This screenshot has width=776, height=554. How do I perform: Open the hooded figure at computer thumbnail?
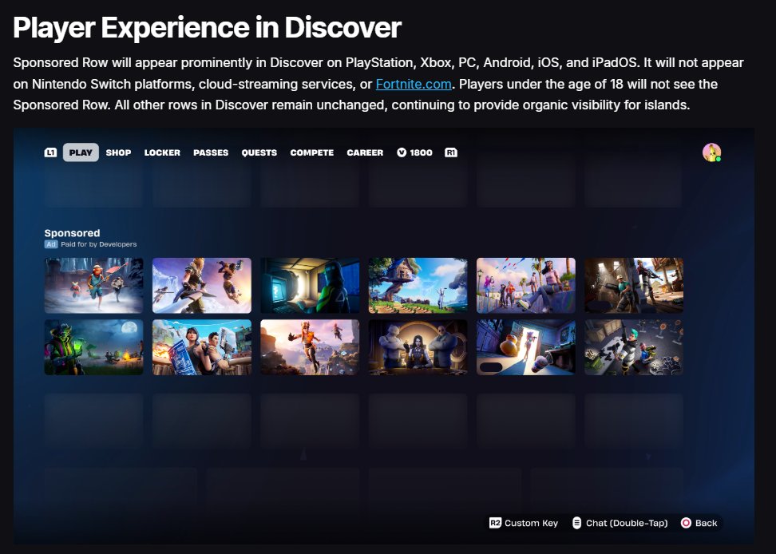pyautogui.click(x=310, y=286)
